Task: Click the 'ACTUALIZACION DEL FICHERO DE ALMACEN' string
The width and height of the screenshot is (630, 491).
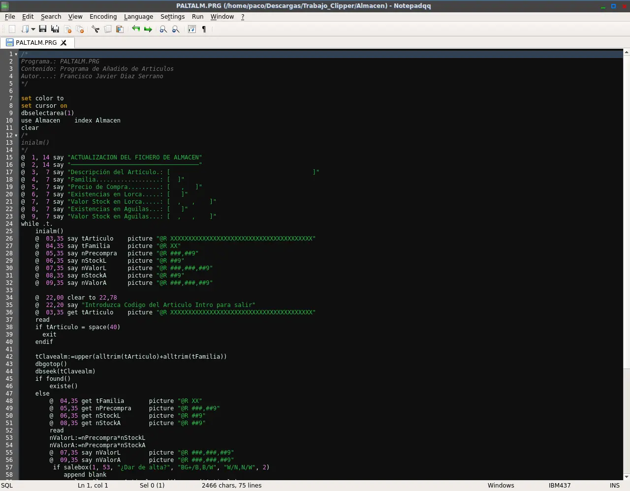Action: 135,157
